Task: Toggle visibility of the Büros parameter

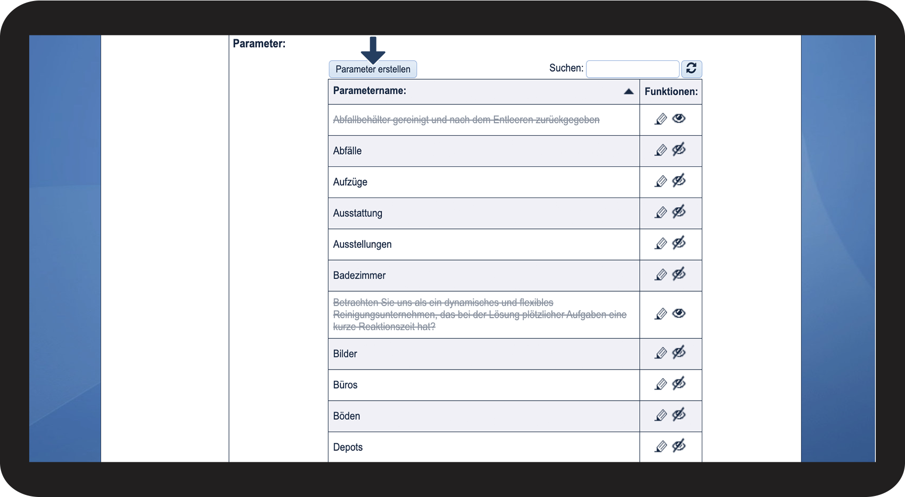Action: [x=679, y=384]
